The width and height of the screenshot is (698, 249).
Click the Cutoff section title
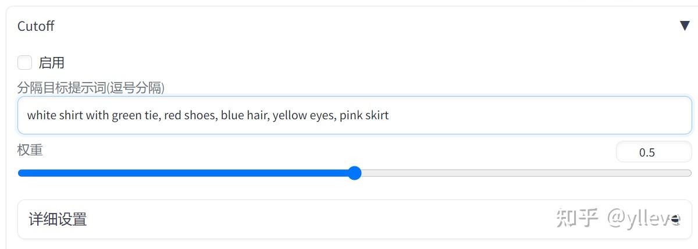pyautogui.click(x=36, y=26)
